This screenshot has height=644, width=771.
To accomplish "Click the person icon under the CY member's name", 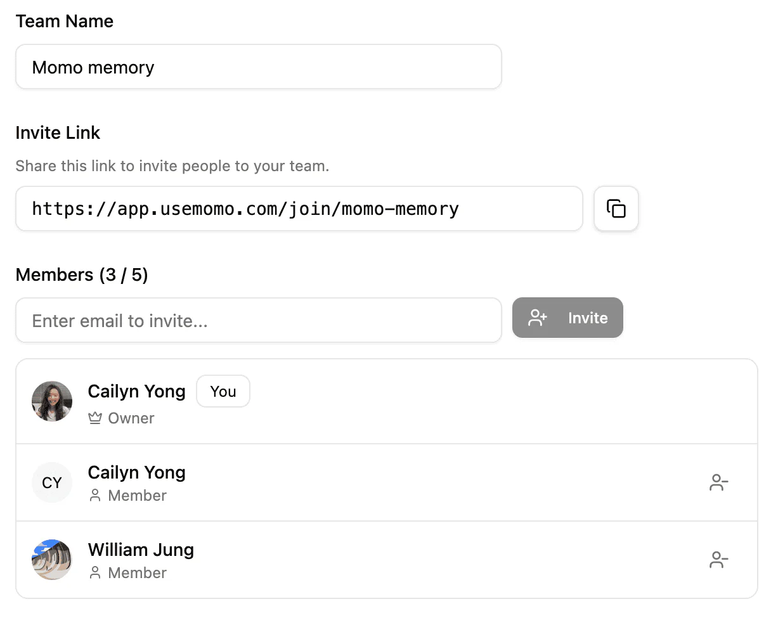I will point(95,496).
